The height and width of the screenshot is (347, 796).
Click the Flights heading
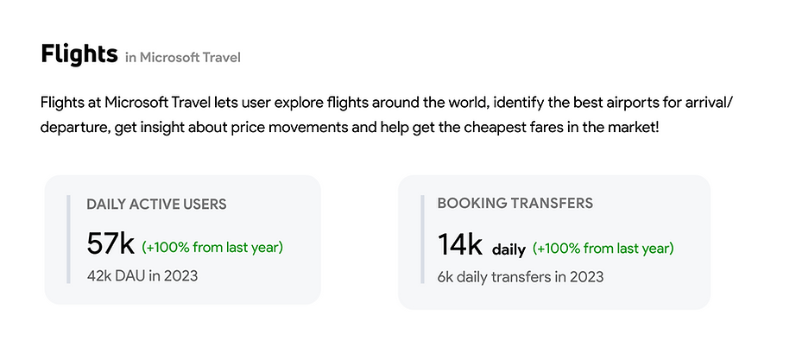pyautogui.click(x=79, y=54)
